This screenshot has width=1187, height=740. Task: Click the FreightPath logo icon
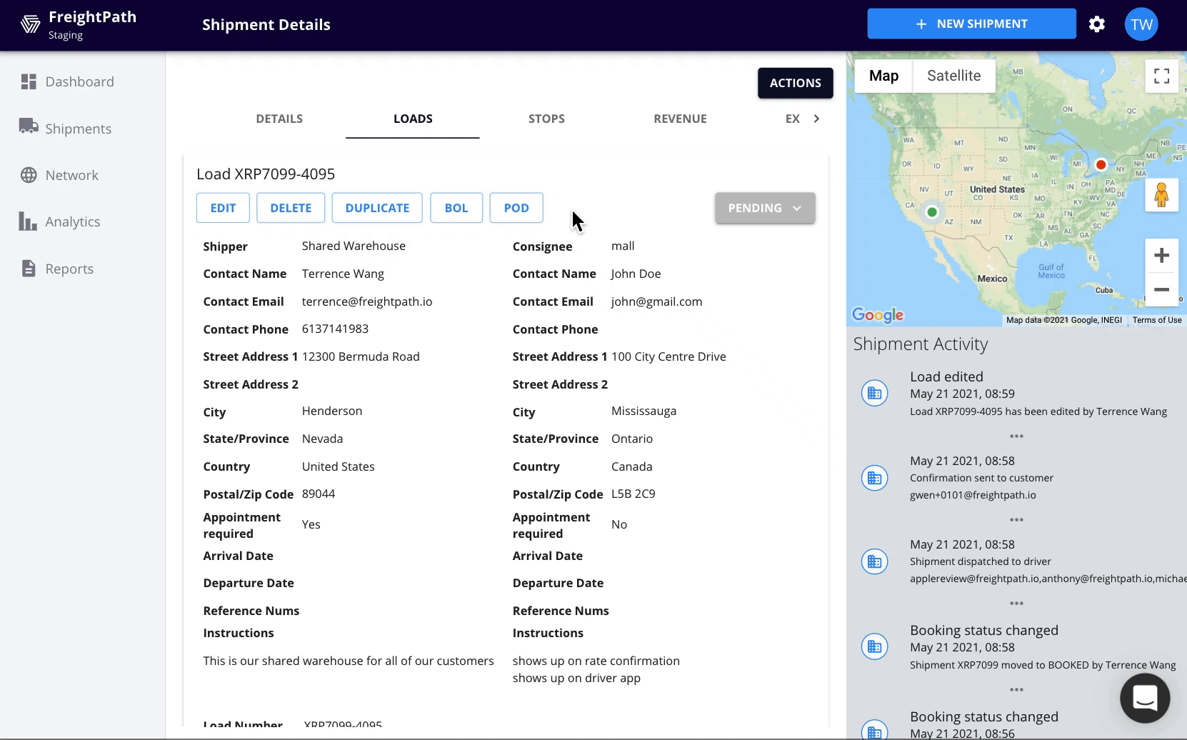coord(30,25)
